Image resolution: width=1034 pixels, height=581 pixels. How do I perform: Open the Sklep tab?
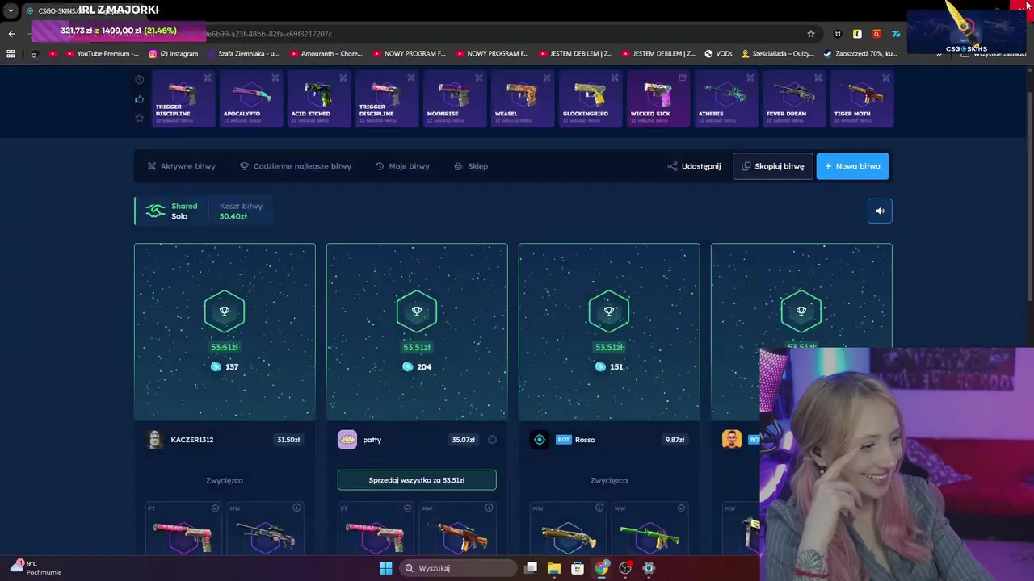click(x=471, y=166)
